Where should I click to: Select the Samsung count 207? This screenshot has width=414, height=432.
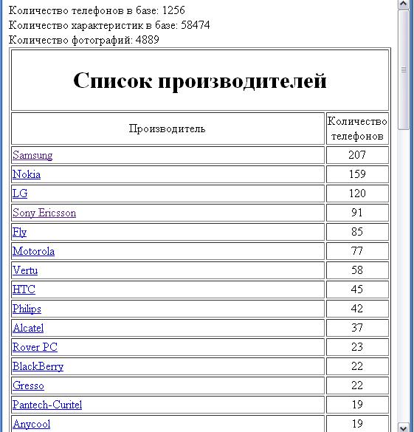point(357,155)
